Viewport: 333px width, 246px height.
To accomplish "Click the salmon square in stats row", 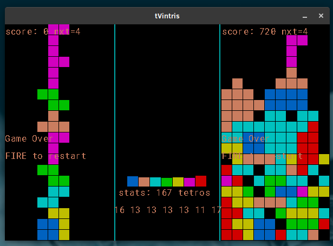I will point(144,182).
